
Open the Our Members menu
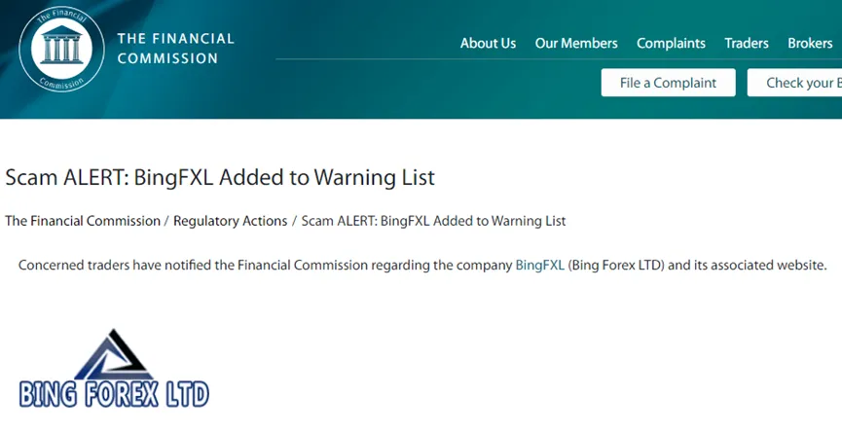click(x=576, y=44)
